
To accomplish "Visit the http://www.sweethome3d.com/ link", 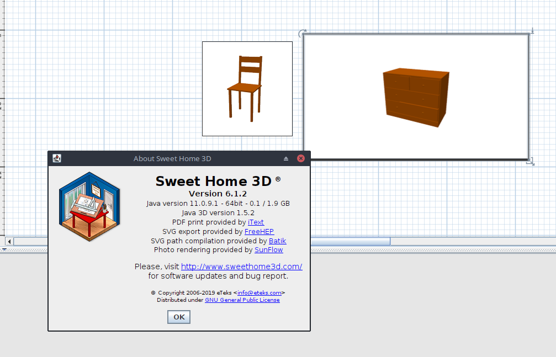I will tap(241, 267).
